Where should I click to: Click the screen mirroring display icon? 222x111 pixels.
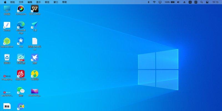point(160,2)
